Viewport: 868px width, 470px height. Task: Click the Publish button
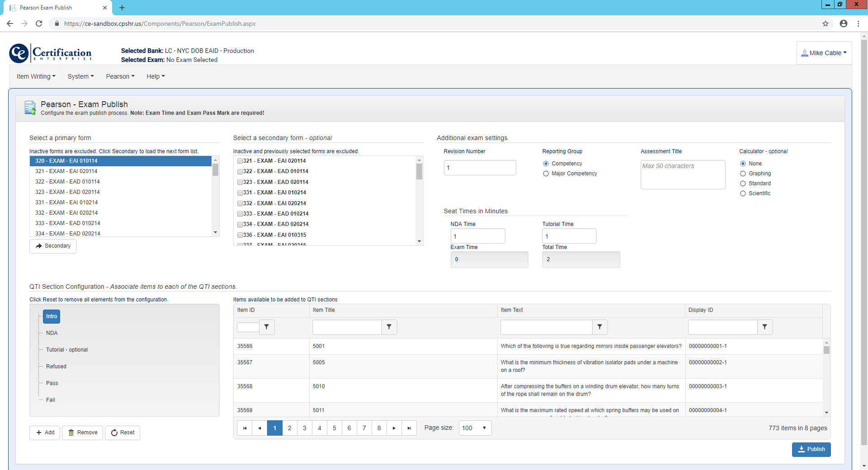click(x=811, y=449)
